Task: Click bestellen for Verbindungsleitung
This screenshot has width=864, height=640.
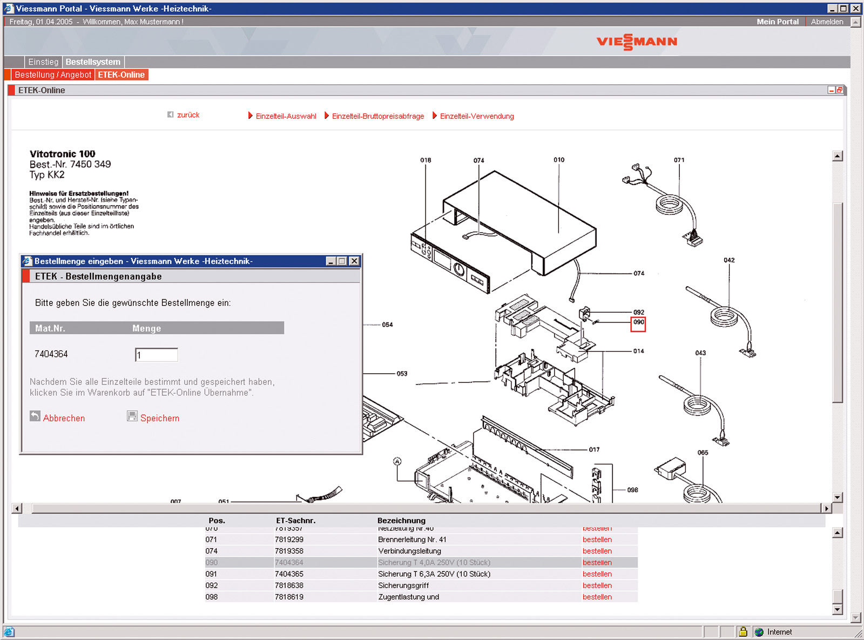Action: coord(597,551)
